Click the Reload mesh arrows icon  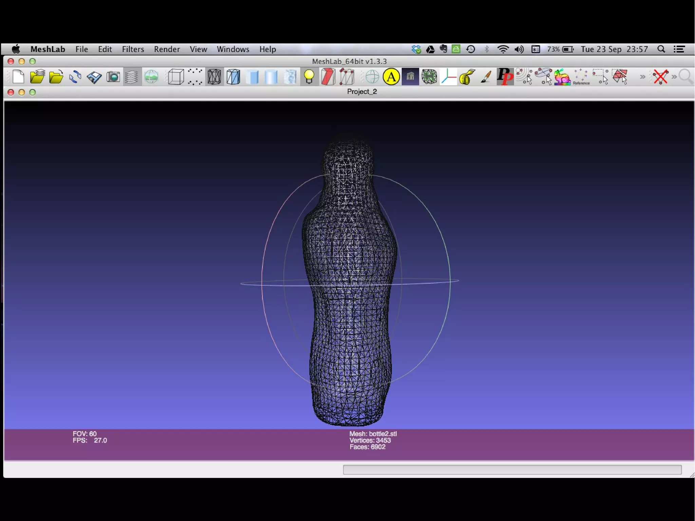tap(75, 77)
